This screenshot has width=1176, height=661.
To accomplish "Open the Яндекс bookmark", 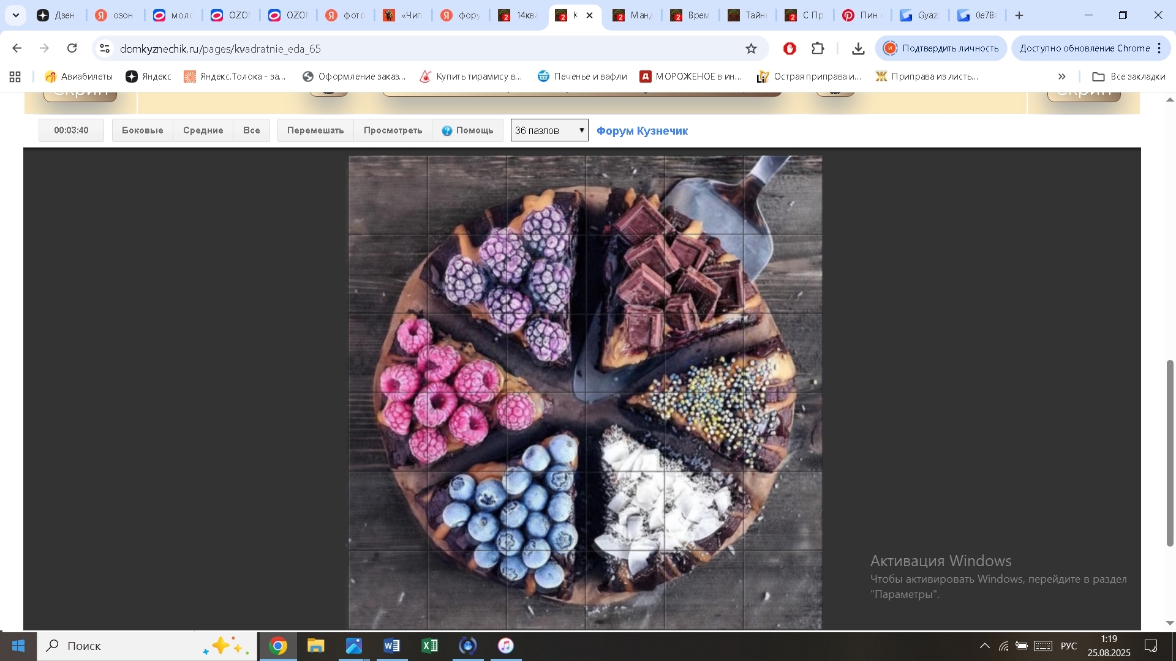I will [148, 77].
